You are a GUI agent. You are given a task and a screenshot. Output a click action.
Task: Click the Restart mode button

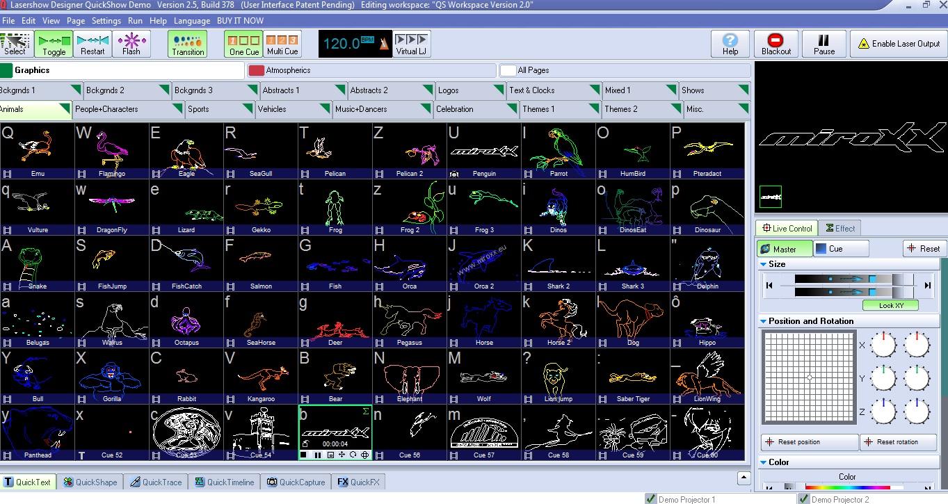(93, 43)
